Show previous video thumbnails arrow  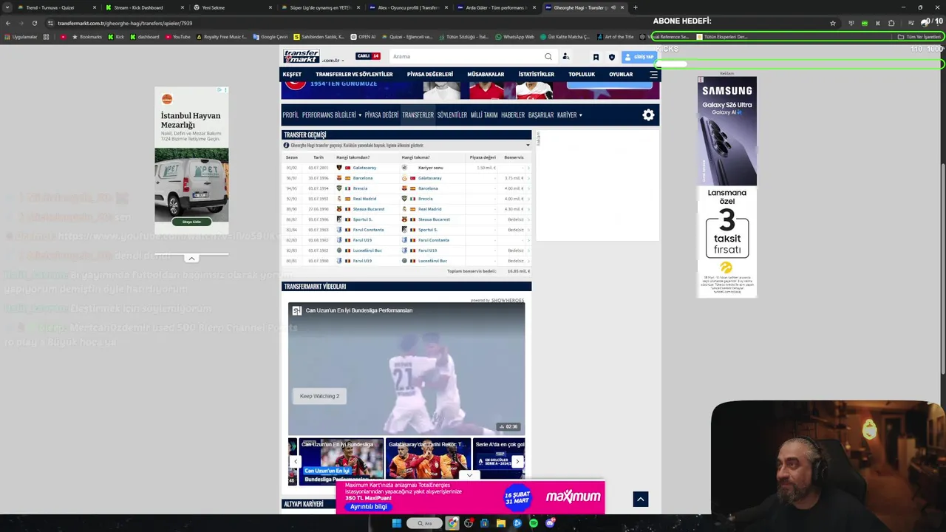295,462
